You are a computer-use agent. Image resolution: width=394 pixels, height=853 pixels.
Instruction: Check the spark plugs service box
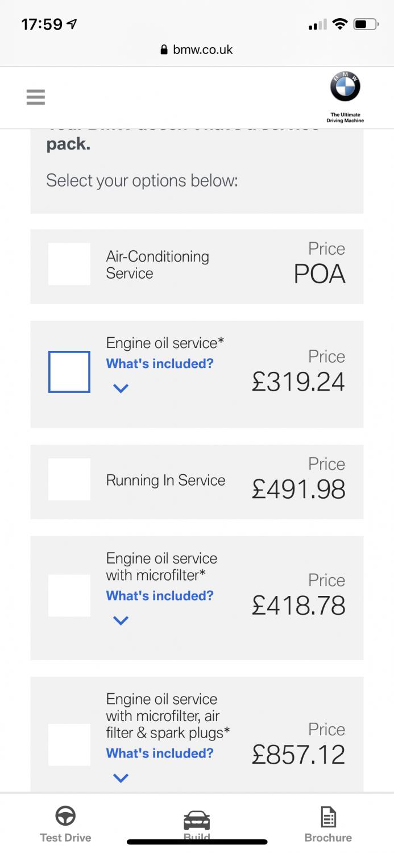[69, 744]
